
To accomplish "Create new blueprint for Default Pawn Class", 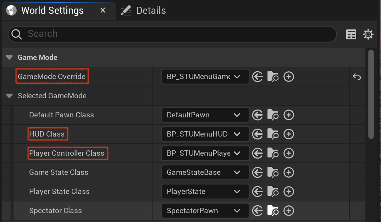I will tap(289, 115).
